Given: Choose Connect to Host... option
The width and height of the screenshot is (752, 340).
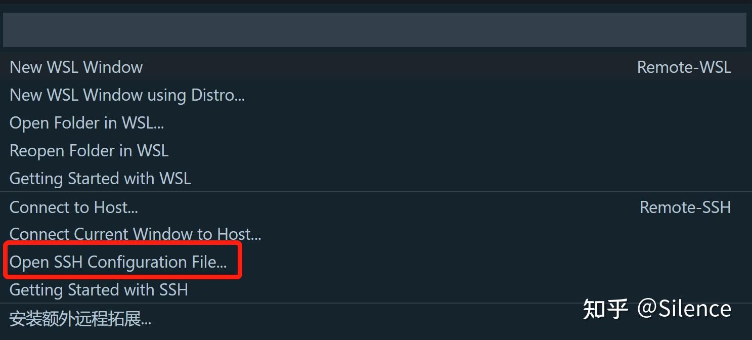Looking at the screenshot, I should tap(74, 207).
